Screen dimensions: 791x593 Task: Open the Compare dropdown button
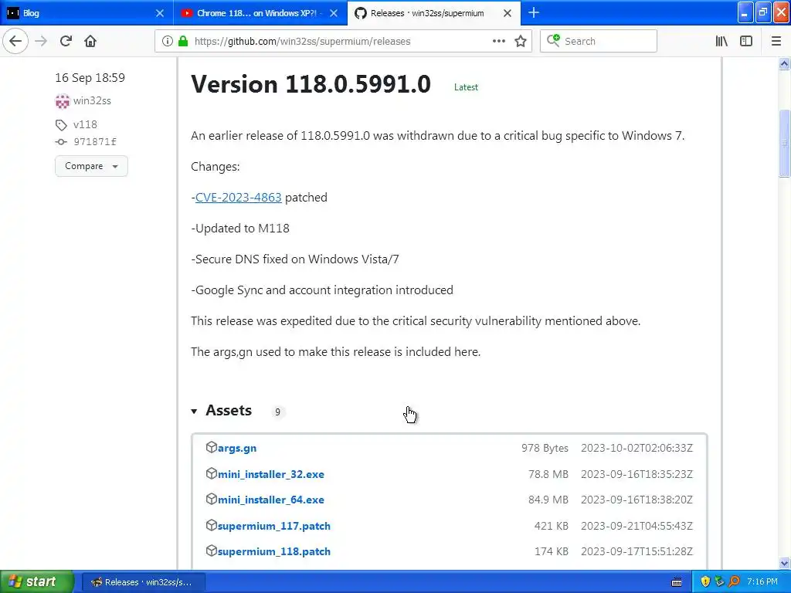pyautogui.click(x=91, y=166)
